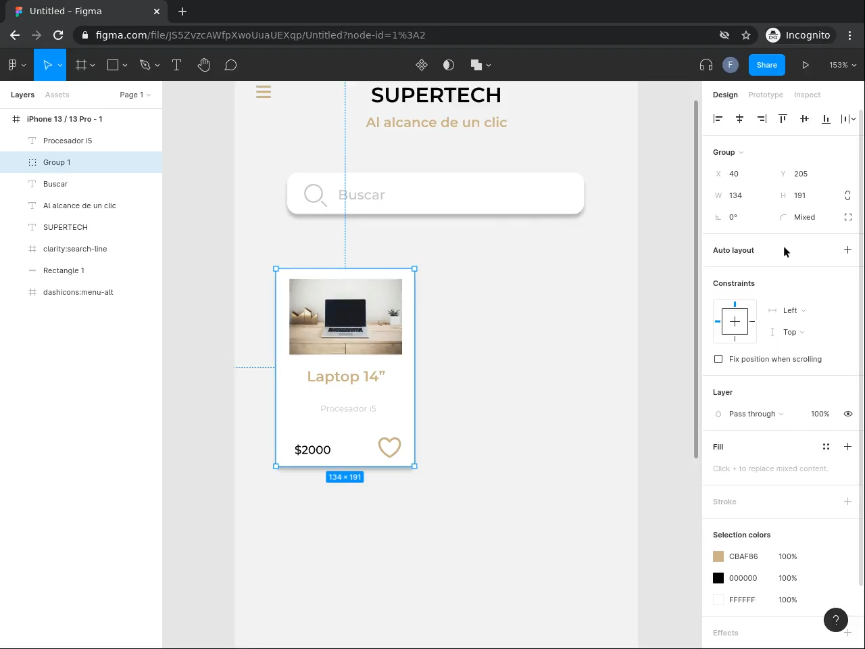Viewport: 865px width, 649px height.
Task: Select the Rectangle 1 layer
Action: 64,270
